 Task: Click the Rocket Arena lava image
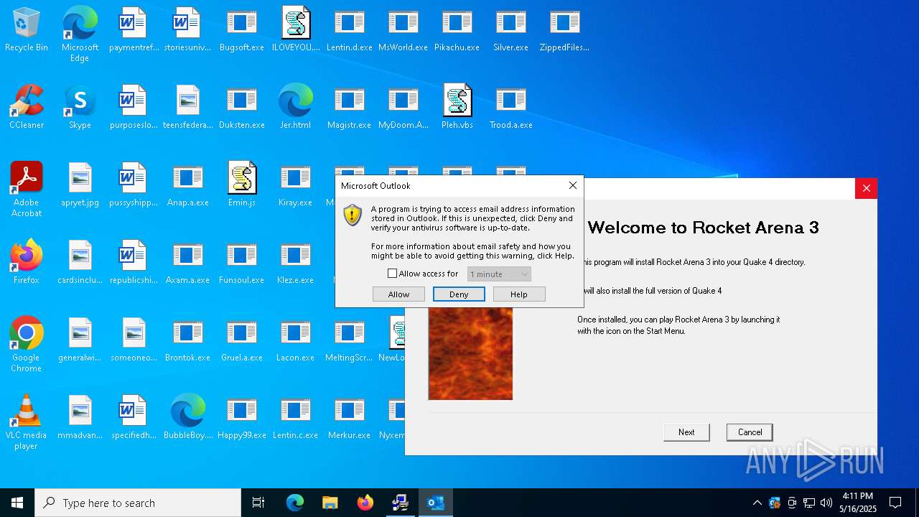click(x=470, y=353)
